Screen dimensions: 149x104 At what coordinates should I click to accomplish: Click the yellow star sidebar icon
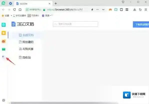click(x=3, y=33)
